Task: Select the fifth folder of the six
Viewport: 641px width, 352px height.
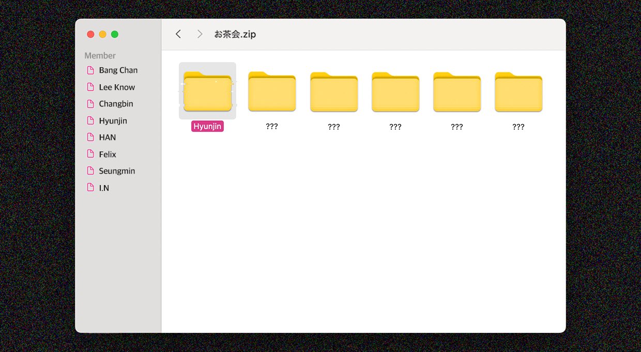Action: point(457,91)
